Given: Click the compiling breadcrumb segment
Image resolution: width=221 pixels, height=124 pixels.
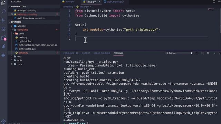Looking at the screenshot, I should [68, 7].
